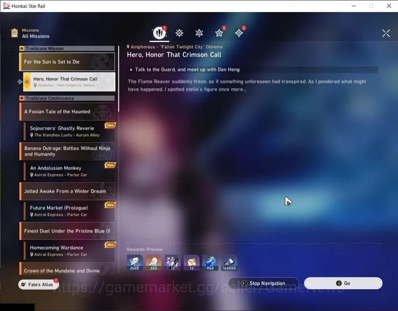Minimize the Honkai: Star Rail window
The height and width of the screenshot is (311, 398).
[354, 6]
